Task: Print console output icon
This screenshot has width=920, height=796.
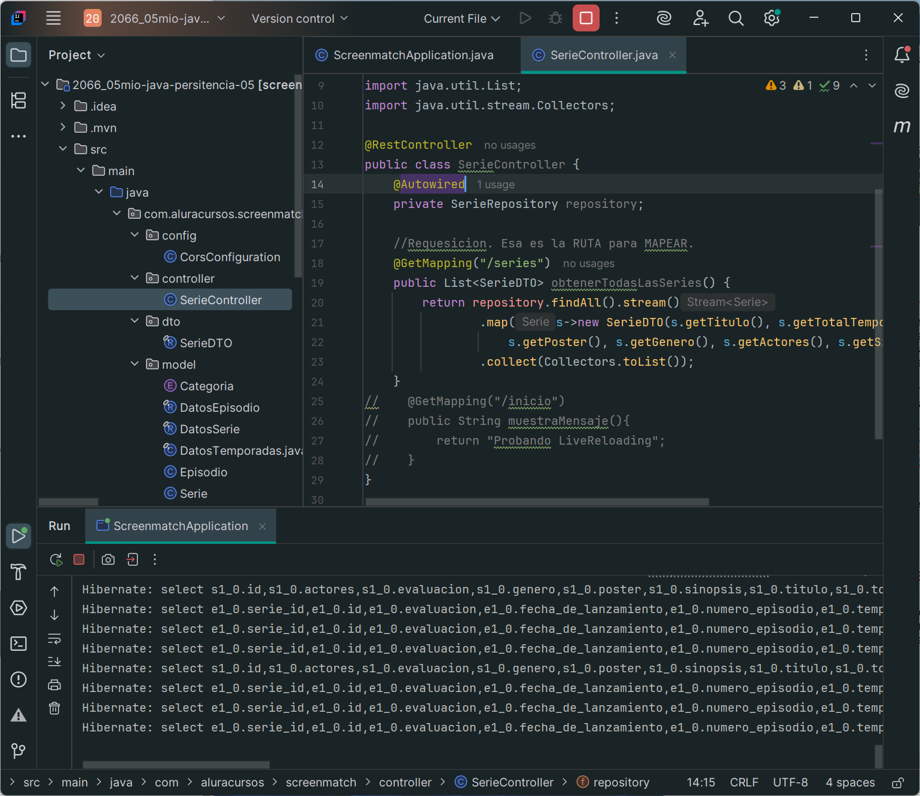Action: pyautogui.click(x=54, y=685)
